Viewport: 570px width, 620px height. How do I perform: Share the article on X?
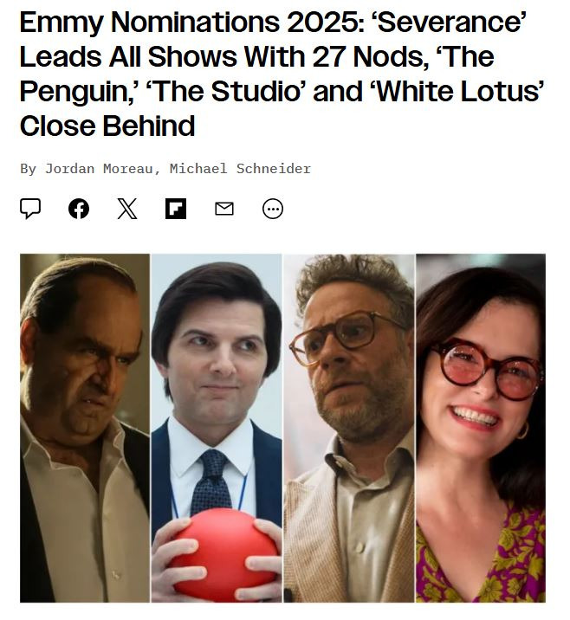127,209
